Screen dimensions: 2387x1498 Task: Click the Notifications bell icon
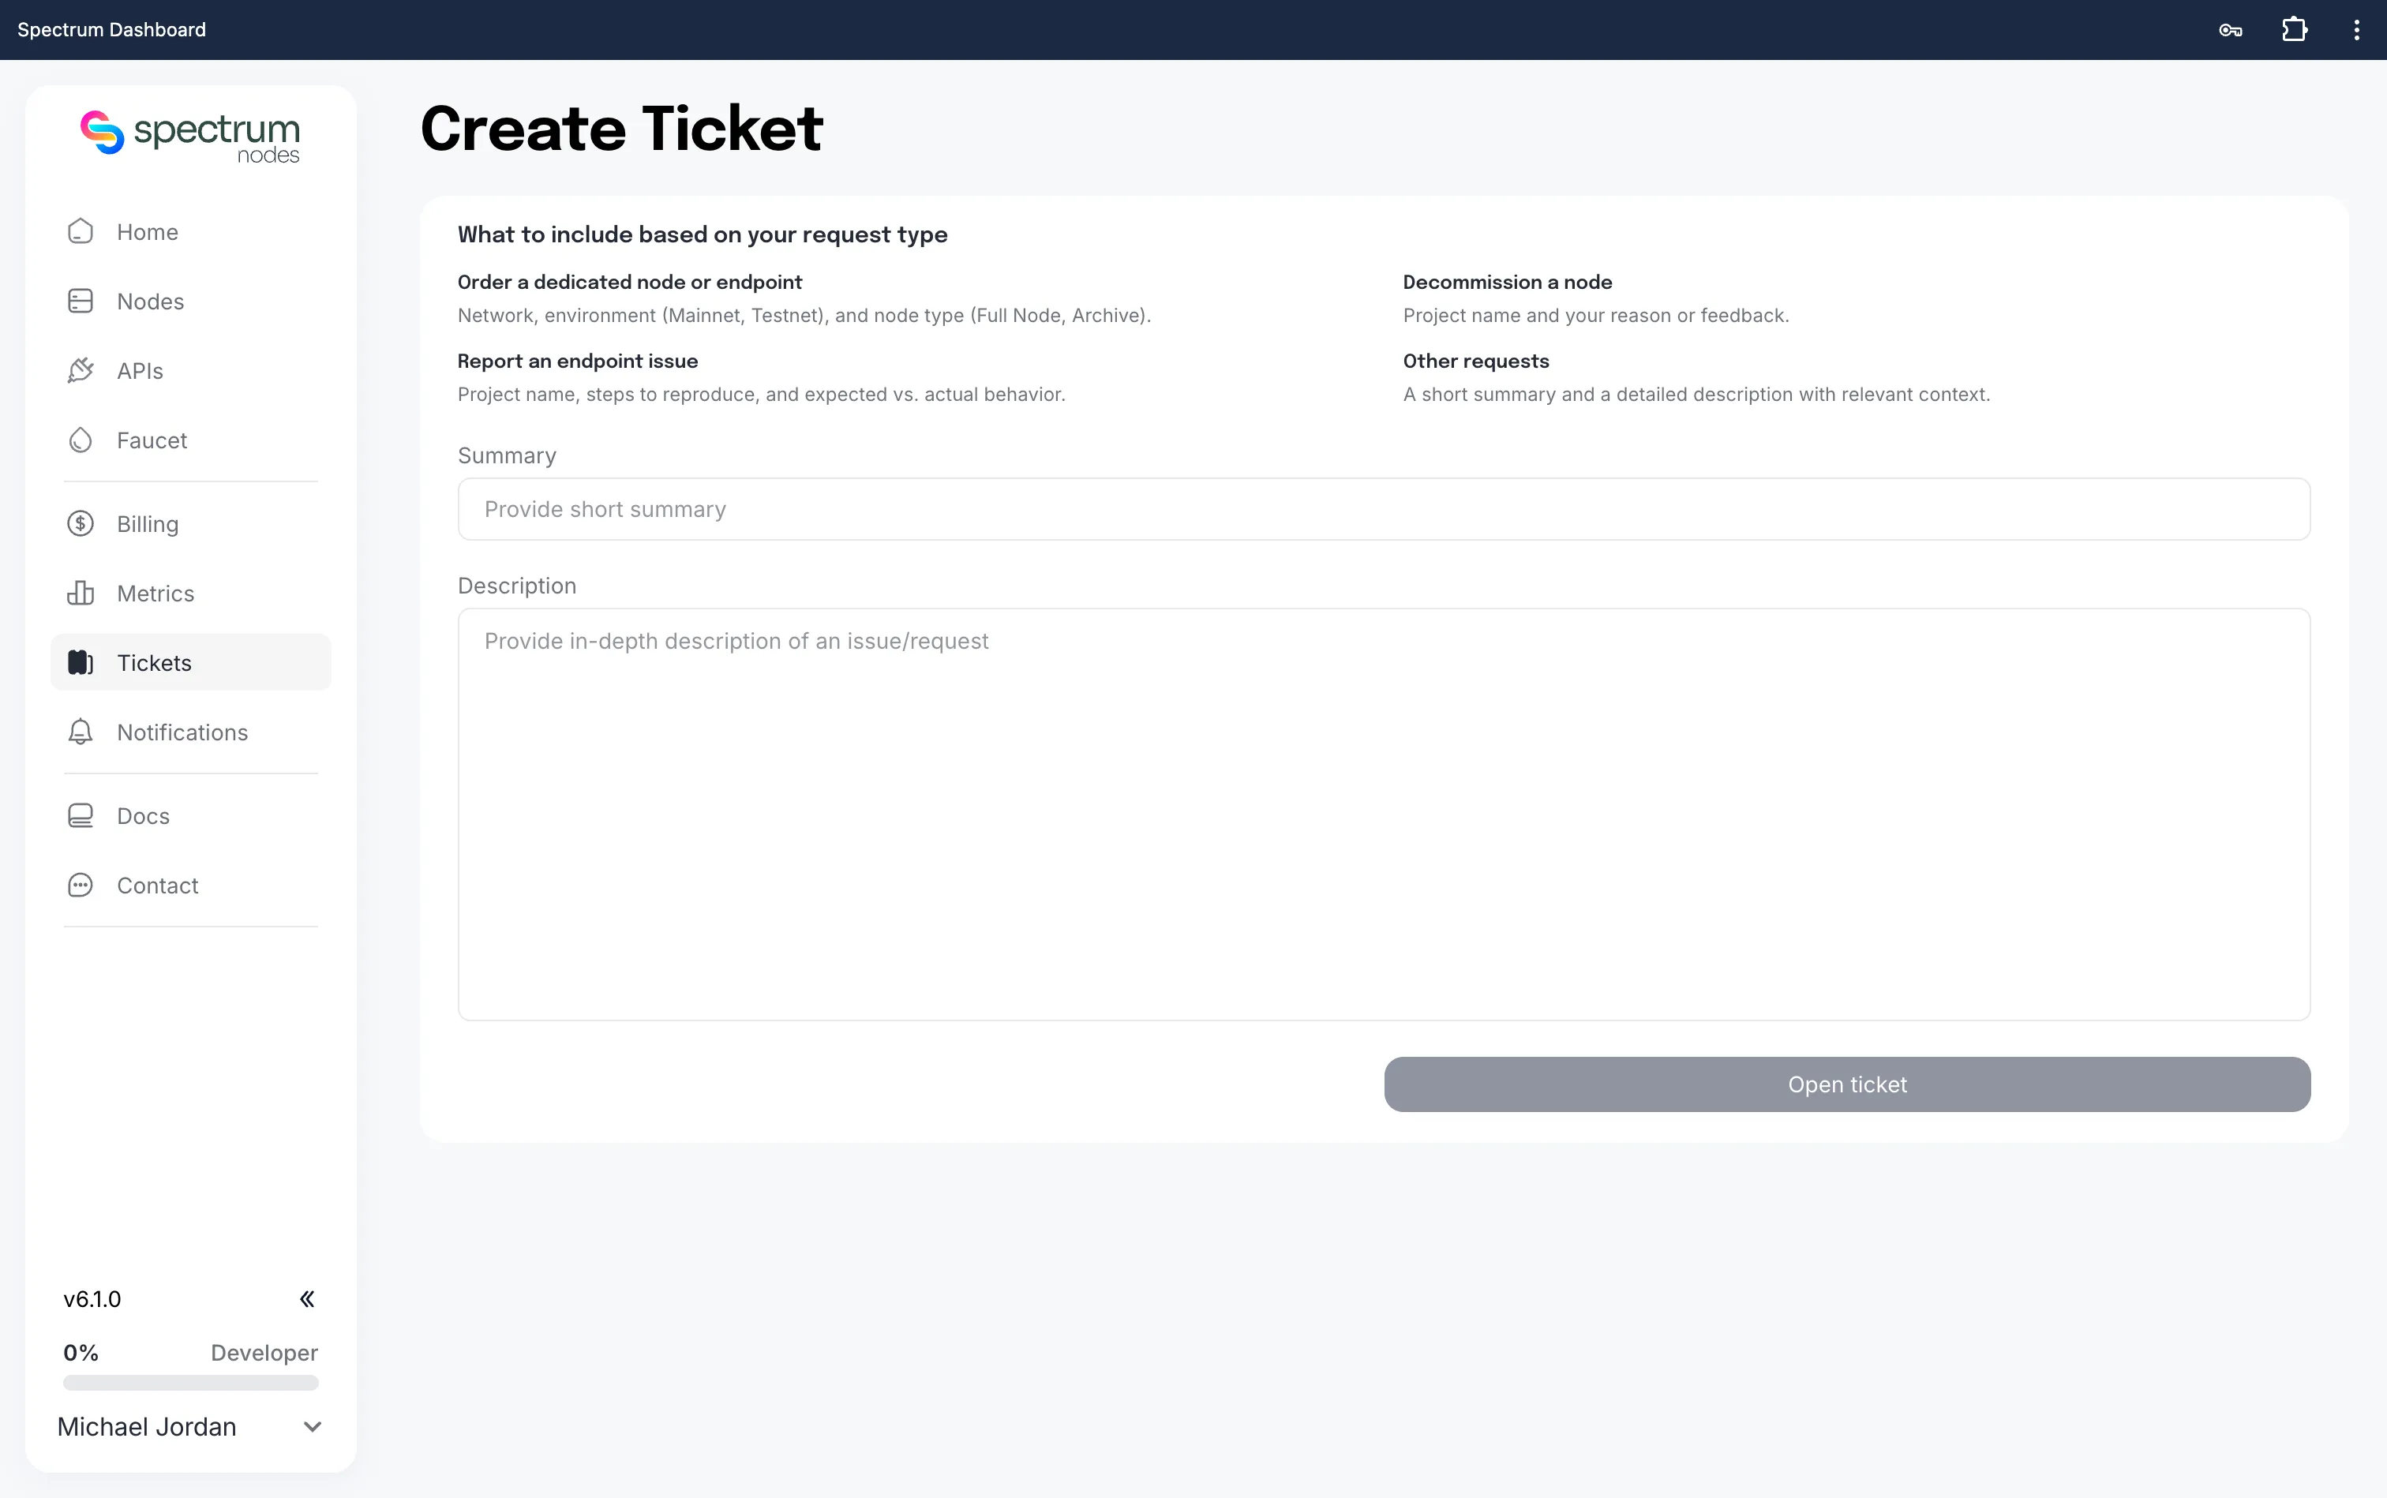tap(81, 731)
